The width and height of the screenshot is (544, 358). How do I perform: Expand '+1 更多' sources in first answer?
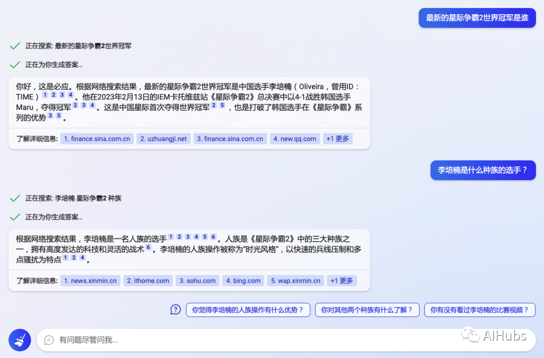point(337,139)
